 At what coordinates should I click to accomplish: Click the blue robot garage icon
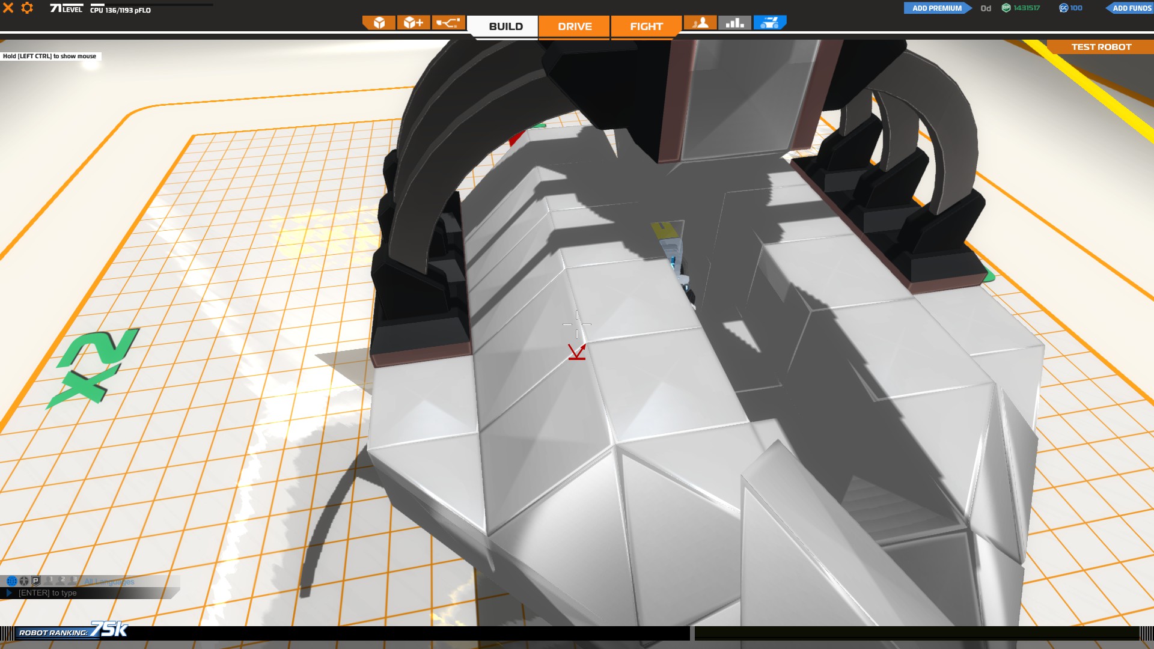coord(769,23)
